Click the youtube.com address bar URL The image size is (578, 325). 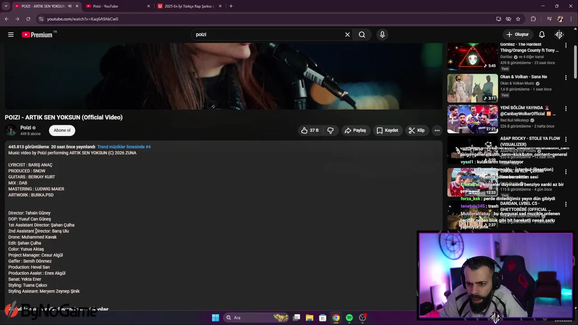[x=83, y=19]
